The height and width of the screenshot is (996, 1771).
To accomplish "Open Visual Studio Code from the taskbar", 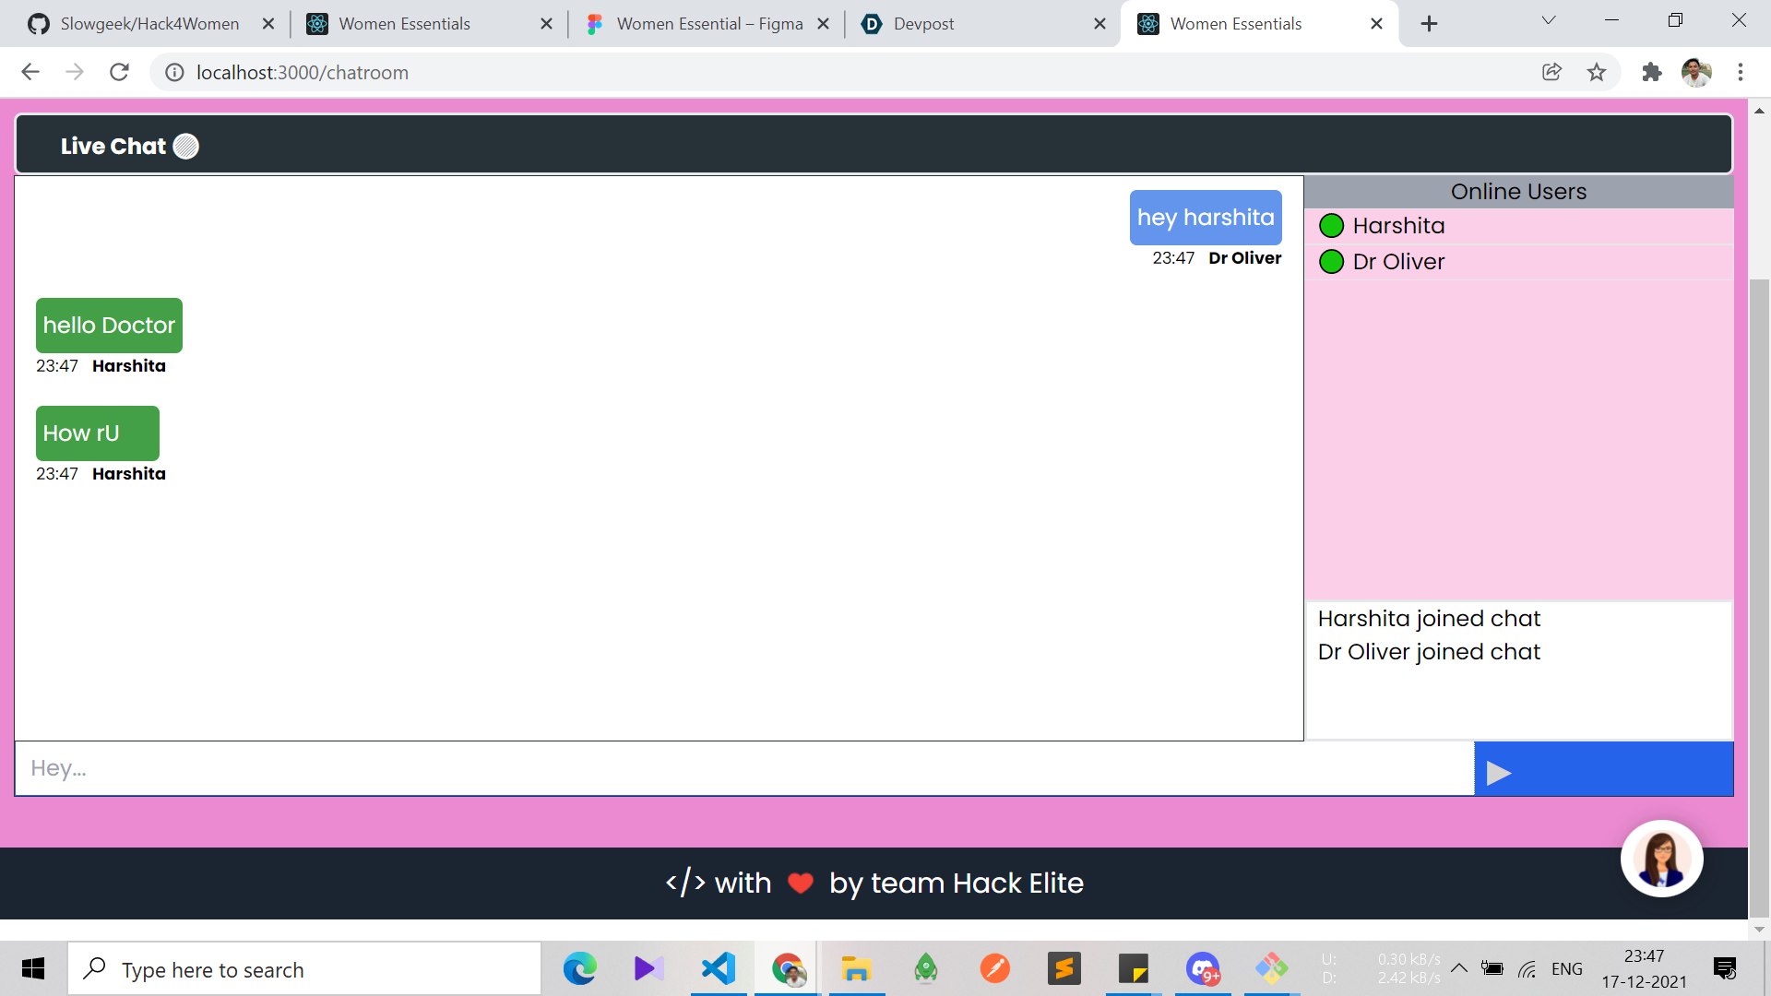I will (x=718, y=968).
